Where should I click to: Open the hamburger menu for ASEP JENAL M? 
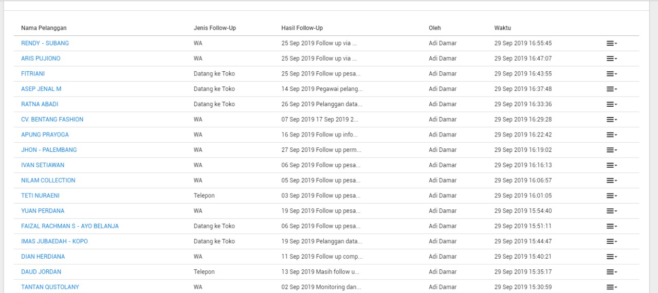(611, 89)
